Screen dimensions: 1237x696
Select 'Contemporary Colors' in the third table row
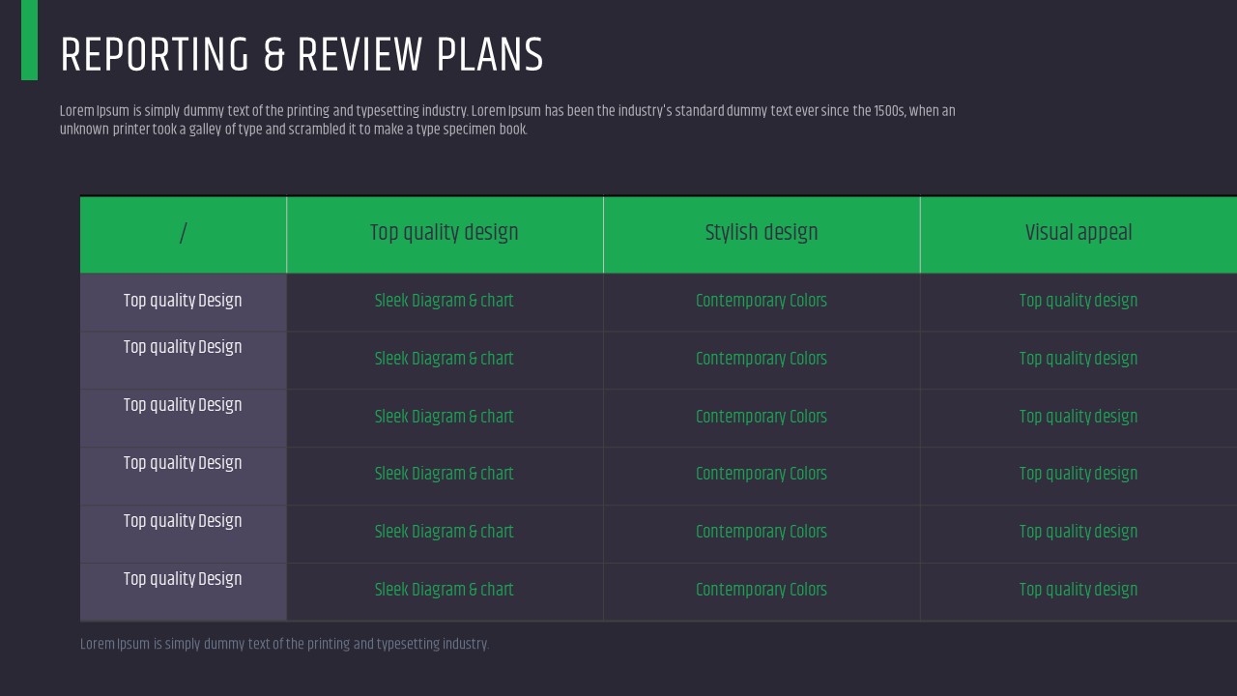tap(762, 417)
